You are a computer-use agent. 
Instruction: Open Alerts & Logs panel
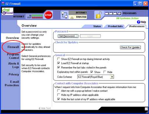tap(14, 65)
